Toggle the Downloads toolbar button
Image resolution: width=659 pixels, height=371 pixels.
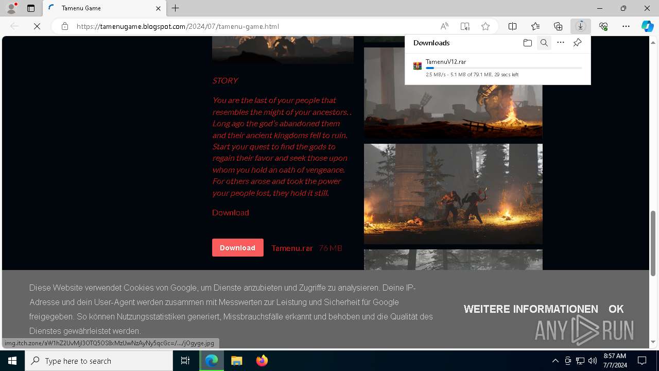[581, 26]
